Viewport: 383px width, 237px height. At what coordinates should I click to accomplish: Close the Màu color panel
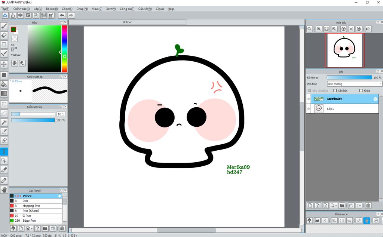tap(65, 22)
